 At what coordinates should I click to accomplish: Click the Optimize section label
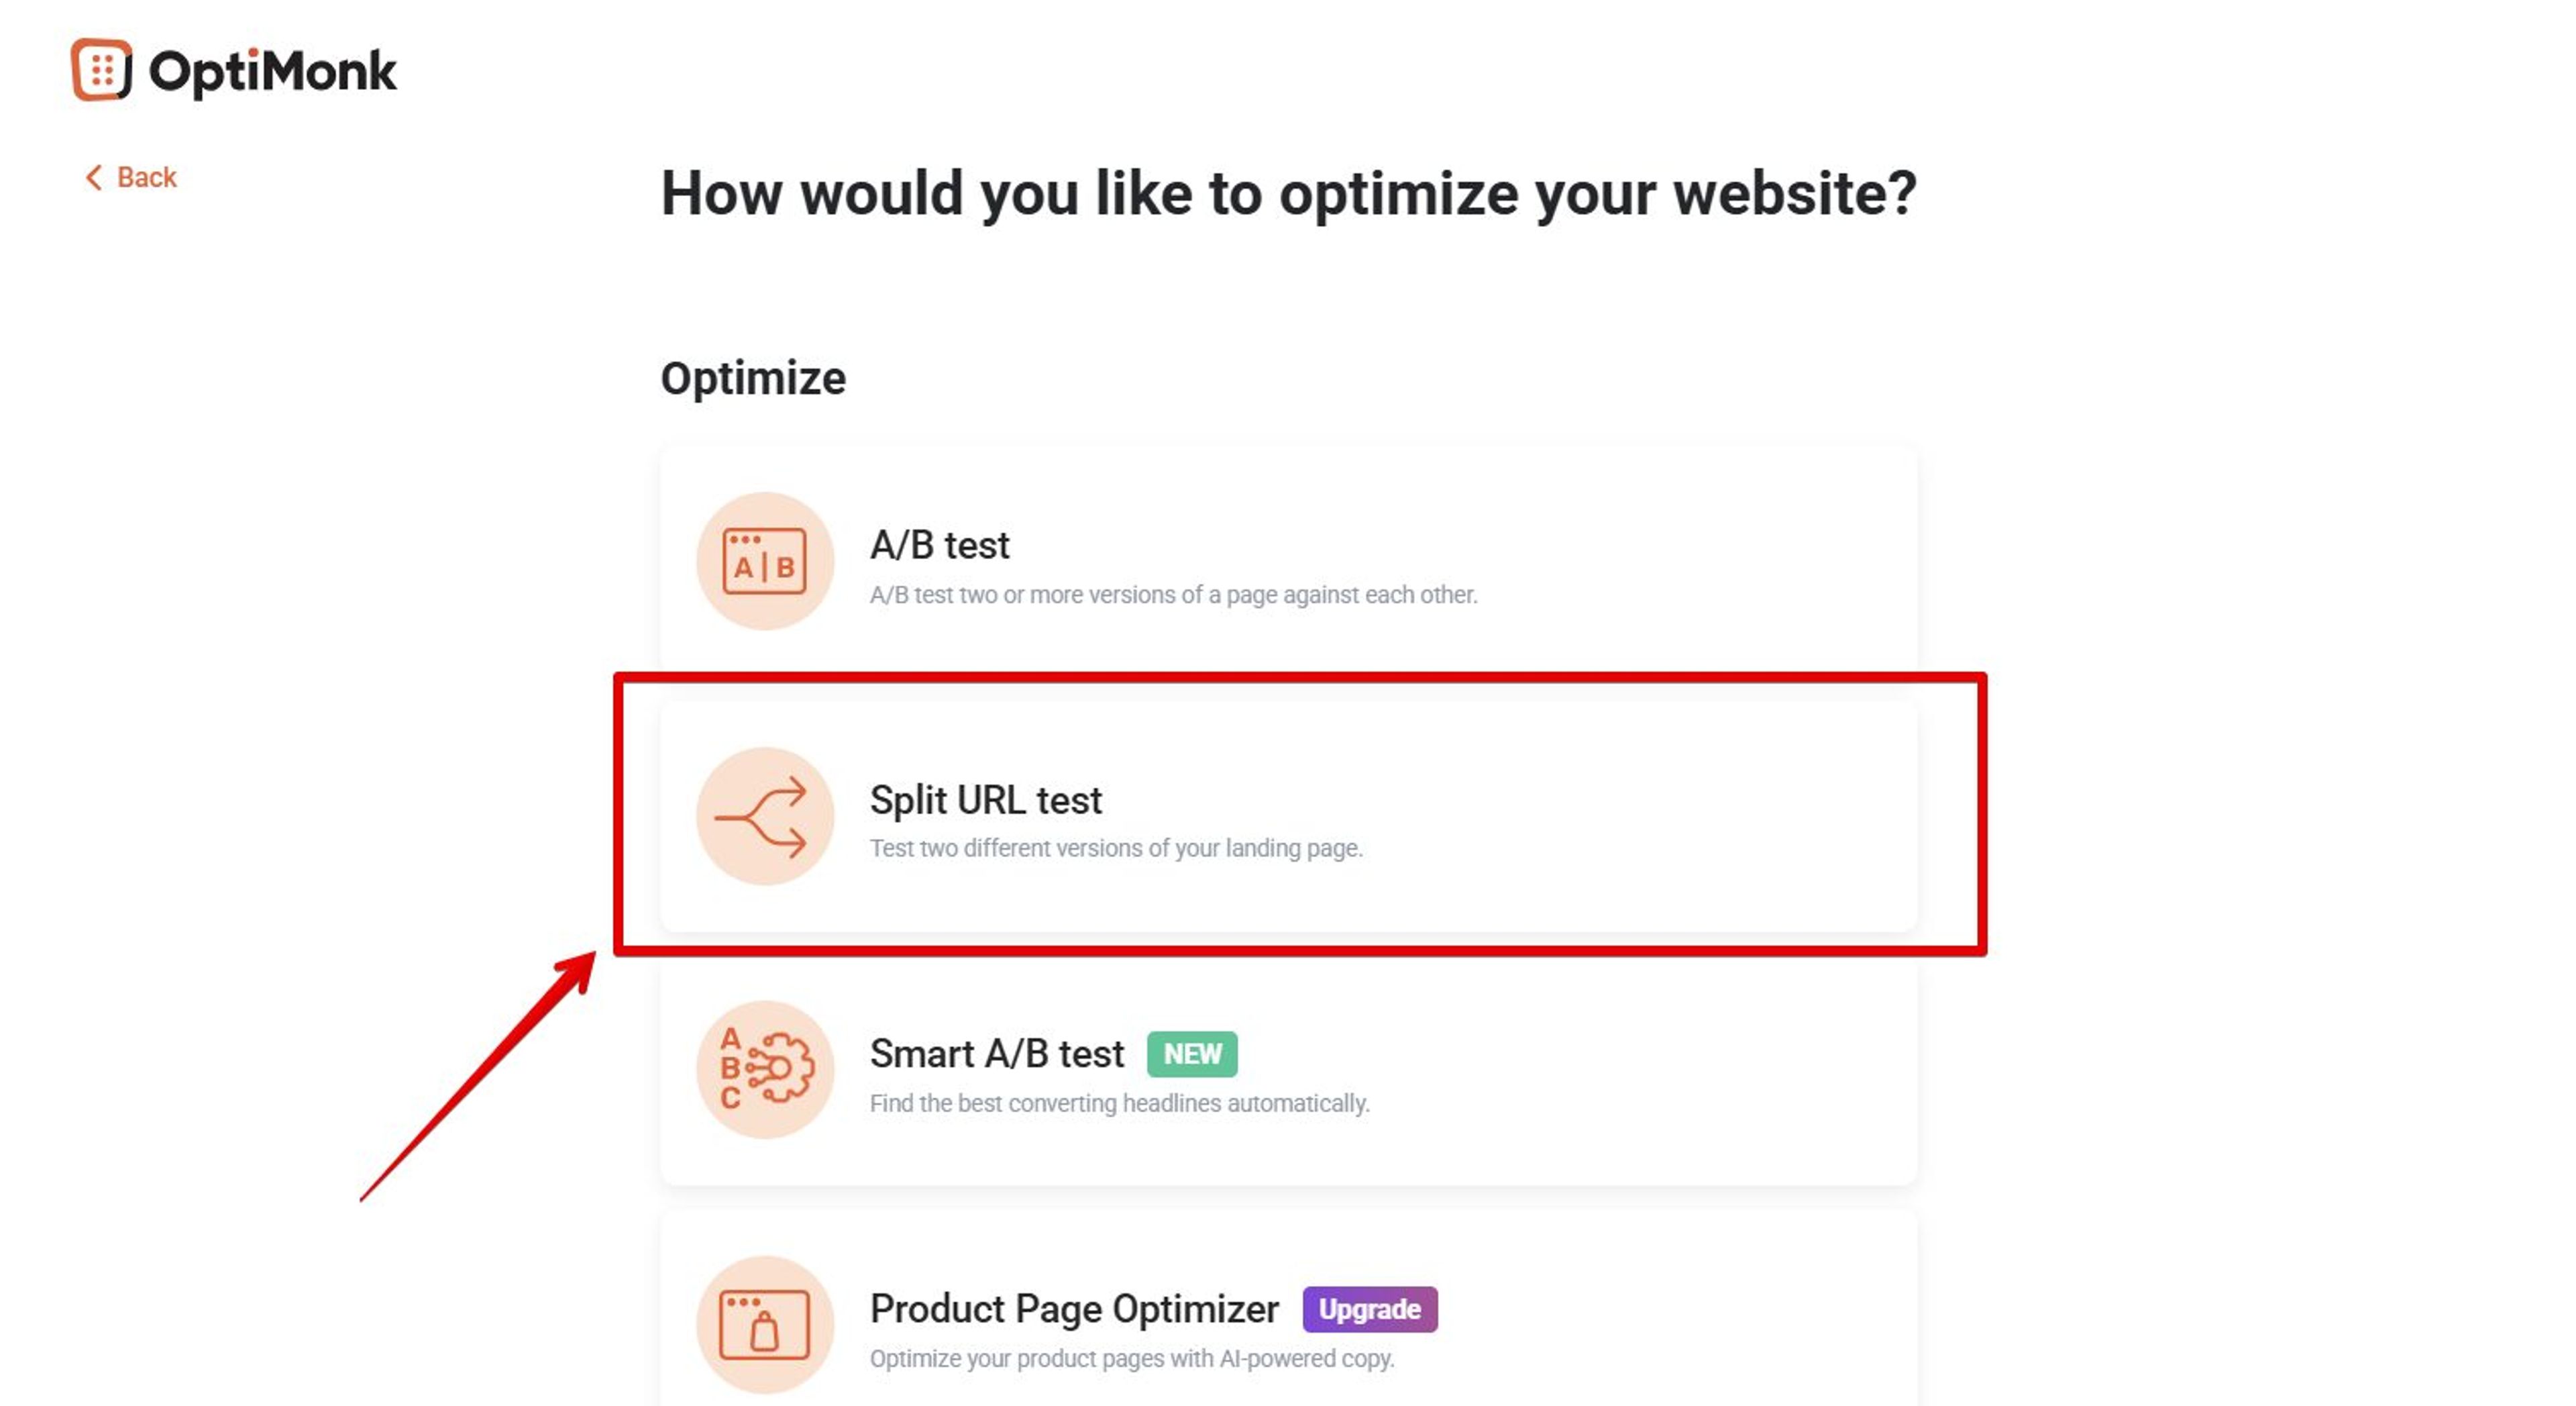(x=753, y=377)
